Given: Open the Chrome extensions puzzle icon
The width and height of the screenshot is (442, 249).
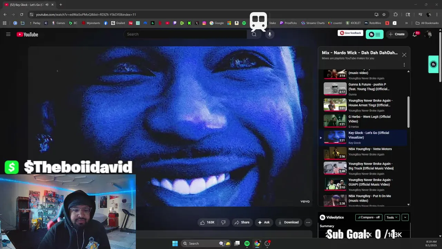Looking at the screenshot, I should pyautogui.click(x=396, y=15).
